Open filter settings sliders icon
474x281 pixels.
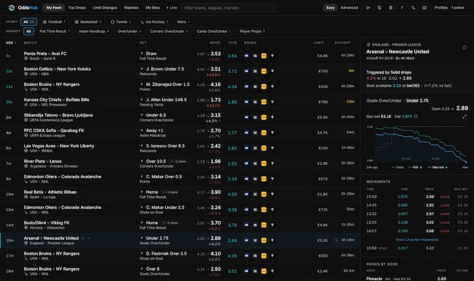tap(413, 8)
